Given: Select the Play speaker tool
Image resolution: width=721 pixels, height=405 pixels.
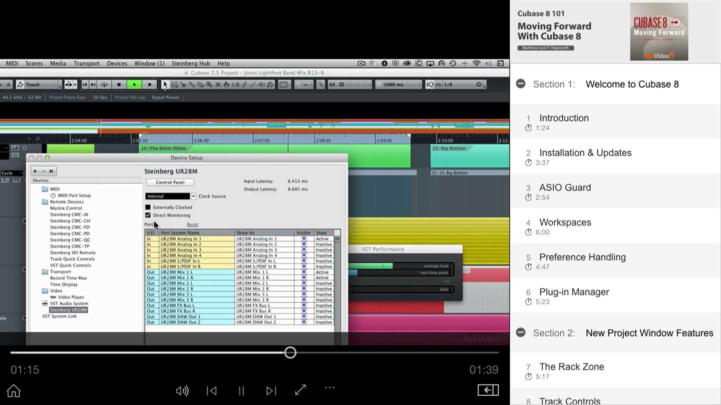Looking at the screenshot, I should (x=262, y=84).
